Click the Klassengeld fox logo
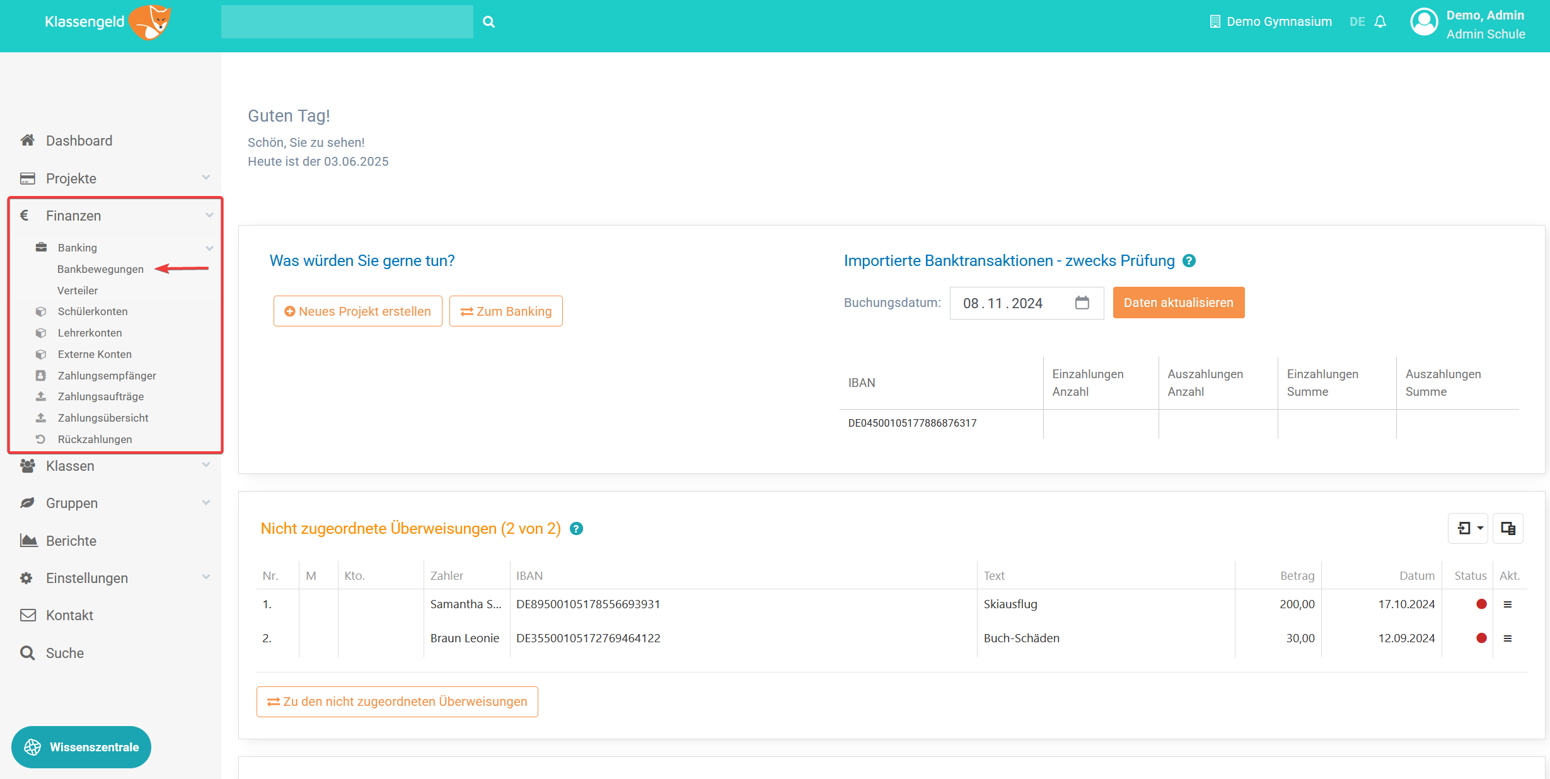 150,22
